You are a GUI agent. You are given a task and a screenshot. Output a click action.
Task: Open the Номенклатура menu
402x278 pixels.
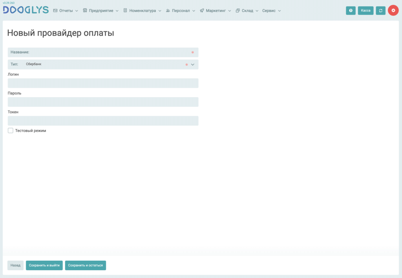[x=142, y=11]
